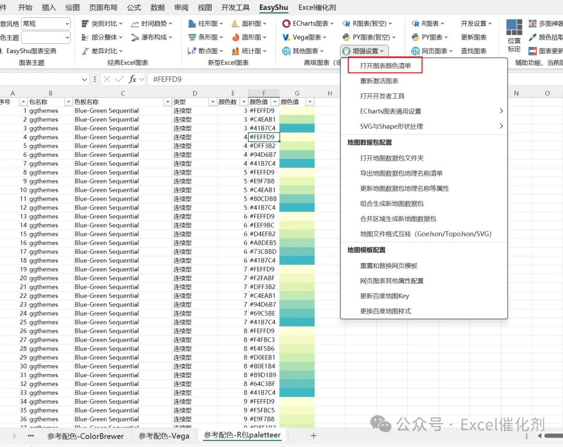563x447 pixels.
Task: Open the 网页图表 menu
Action: point(432,51)
